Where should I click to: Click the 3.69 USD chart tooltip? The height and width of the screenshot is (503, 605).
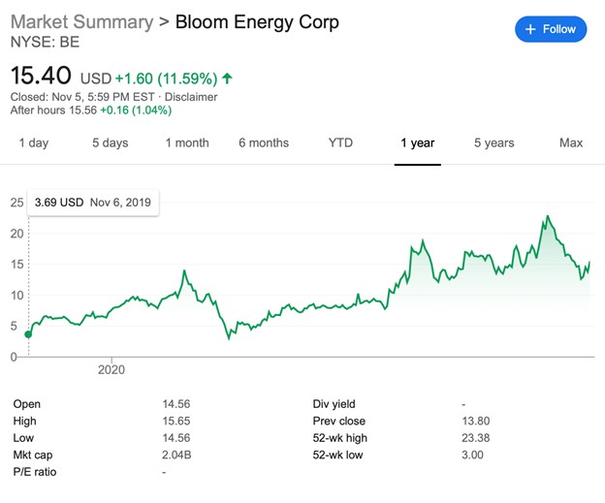point(93,203)
